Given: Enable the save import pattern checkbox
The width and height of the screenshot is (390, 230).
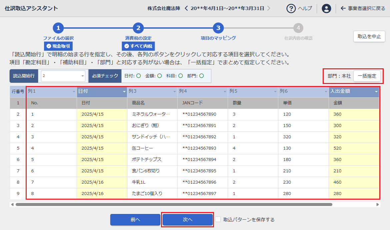Looking at the screenshot, I should 218,219.
